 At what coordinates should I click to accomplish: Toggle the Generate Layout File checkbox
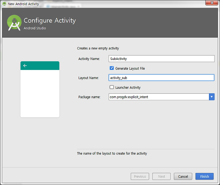[112, 68]
